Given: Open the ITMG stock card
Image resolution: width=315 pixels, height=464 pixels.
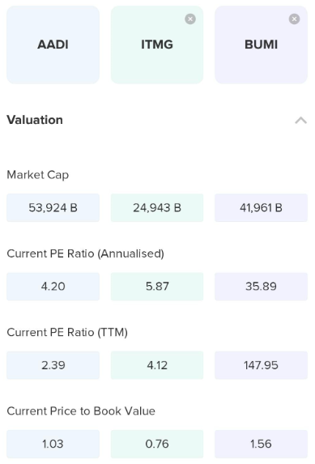Looking at the screenshot, I should (157, 45).
